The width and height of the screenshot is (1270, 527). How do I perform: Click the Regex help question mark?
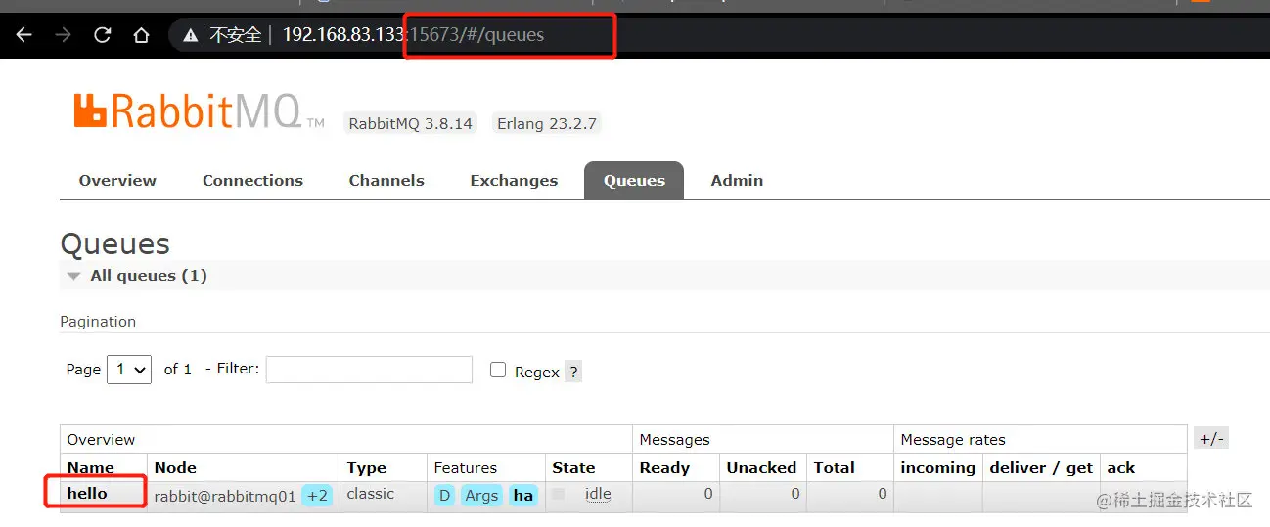tap(573, 372)
